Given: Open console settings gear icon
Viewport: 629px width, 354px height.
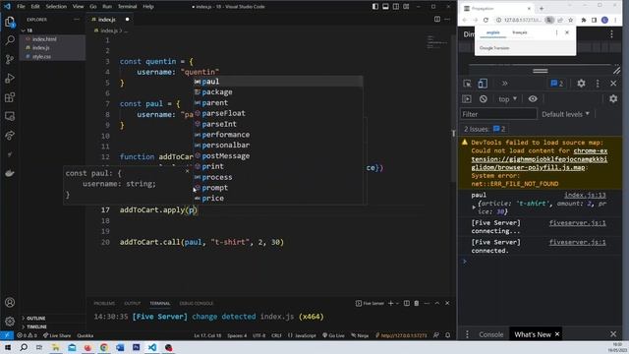Looking at the screenshot, I should click(x=613, y=98).
